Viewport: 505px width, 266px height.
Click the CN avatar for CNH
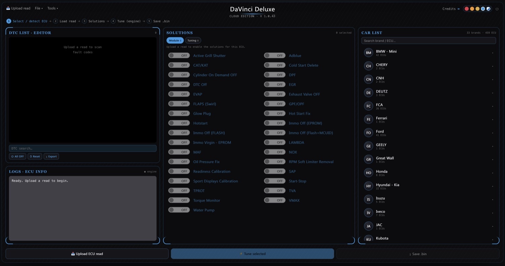coord(369,79)
